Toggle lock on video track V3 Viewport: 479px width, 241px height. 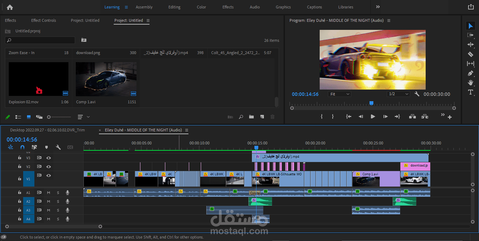point(19,158)
